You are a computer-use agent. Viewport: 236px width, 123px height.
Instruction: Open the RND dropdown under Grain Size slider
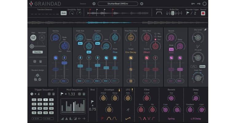click(80, 81)
